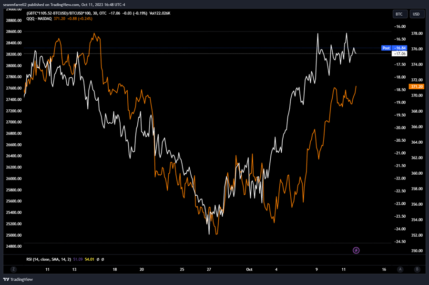
Task: Click date label 4 on the time axis
Action: point(276,269)
